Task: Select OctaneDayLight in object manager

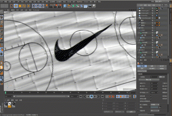Action: pyautogui.click(x=146, y=18)
